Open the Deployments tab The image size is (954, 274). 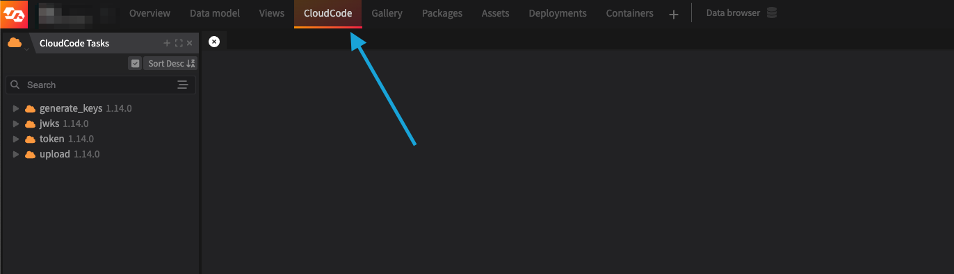coord(558,13)
